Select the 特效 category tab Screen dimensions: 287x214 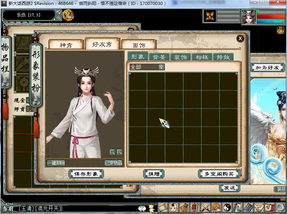[x=222, y=57]
